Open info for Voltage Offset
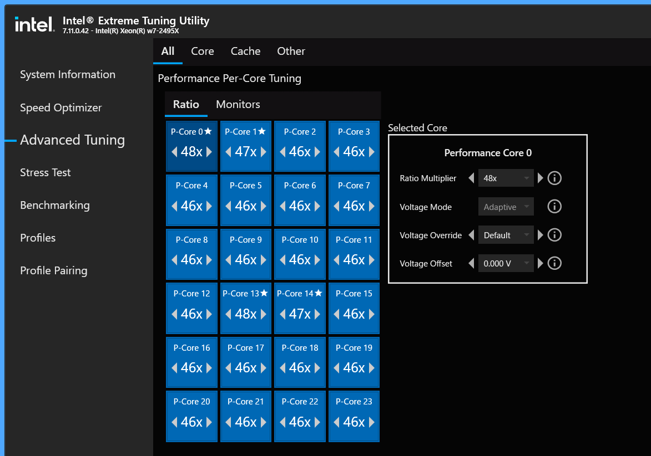The height and width of the screenshot is (456, 651). click(x=554, y=263)
